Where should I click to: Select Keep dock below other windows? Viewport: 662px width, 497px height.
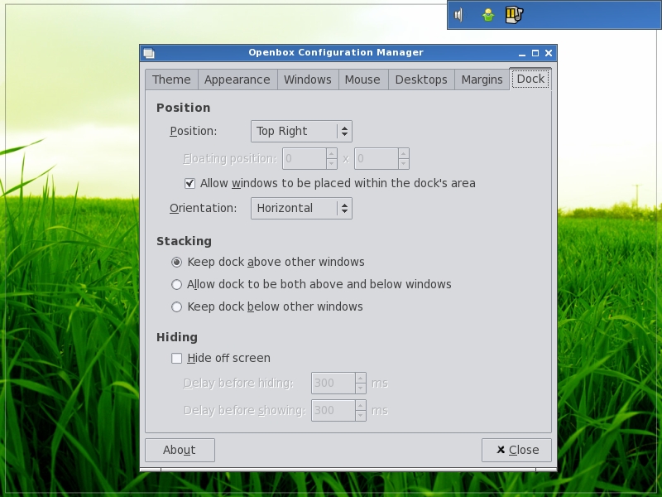click(176, 306)
